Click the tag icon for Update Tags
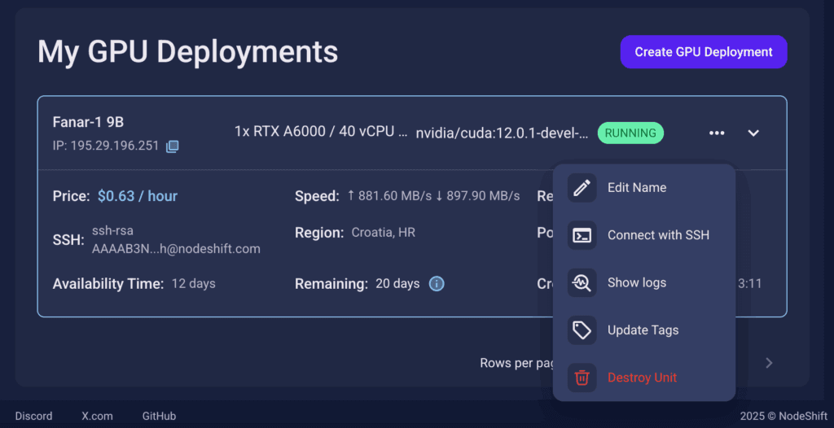 [x=582, y=330]
